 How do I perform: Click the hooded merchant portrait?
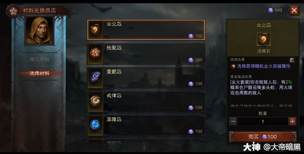(x=39, y=31)
